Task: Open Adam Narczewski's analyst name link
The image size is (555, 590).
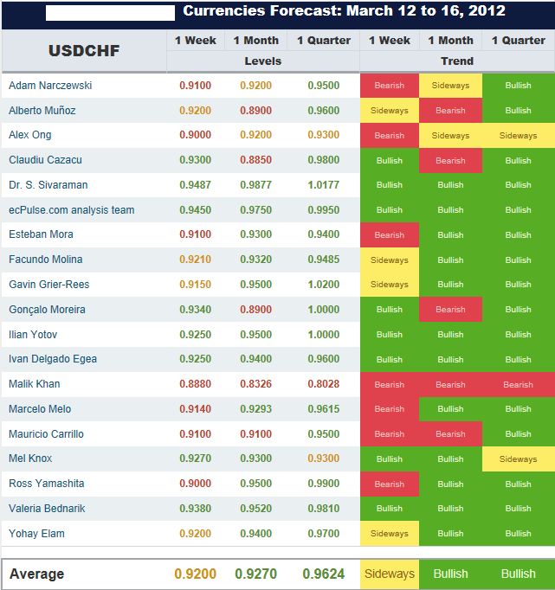Action: click(50, 86)
